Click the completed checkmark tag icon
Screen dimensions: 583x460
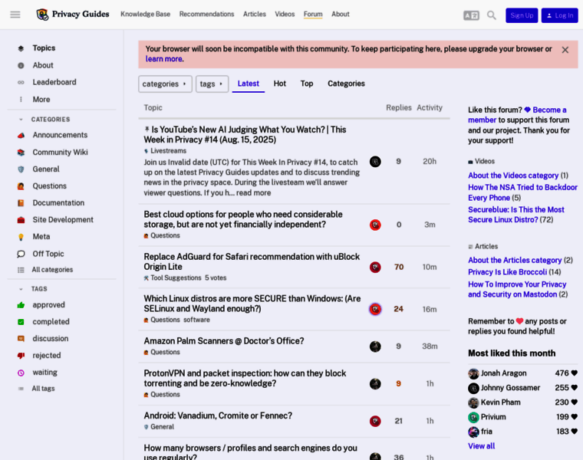[x=21, y=322]
